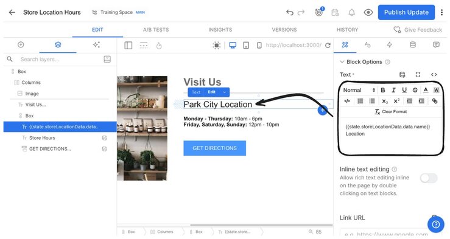Image resolution: width=450 pixels, height=239 pixels.
Task: Collapse the Block Options section
Action: click(x=342, y=61)
